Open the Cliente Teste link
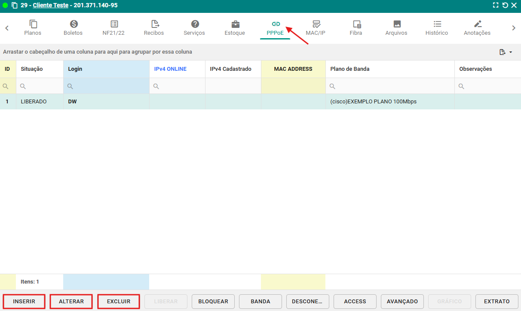521x311 pixels. pyautogui.click(x=50, y=6)
